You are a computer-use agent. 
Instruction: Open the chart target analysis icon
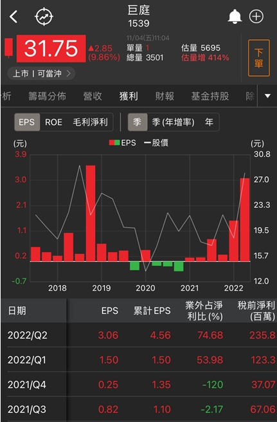44,17
